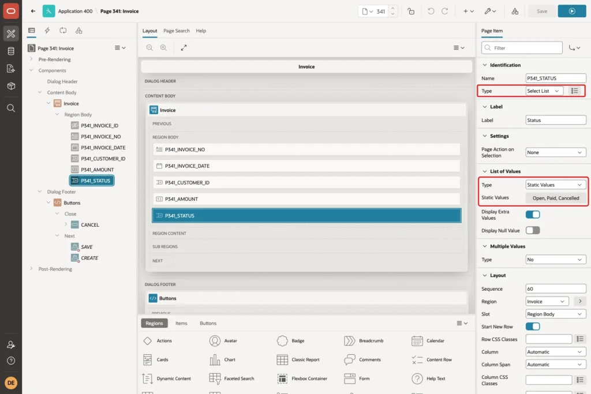591x394 pixels.
Task: Zoom in the layout view
Action: [163, 47]
